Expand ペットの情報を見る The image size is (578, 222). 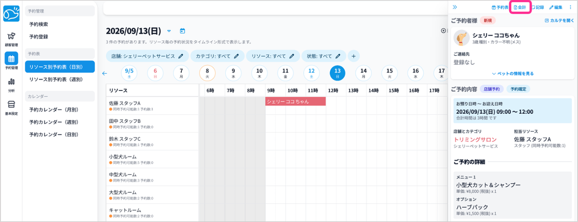point(513,74)
